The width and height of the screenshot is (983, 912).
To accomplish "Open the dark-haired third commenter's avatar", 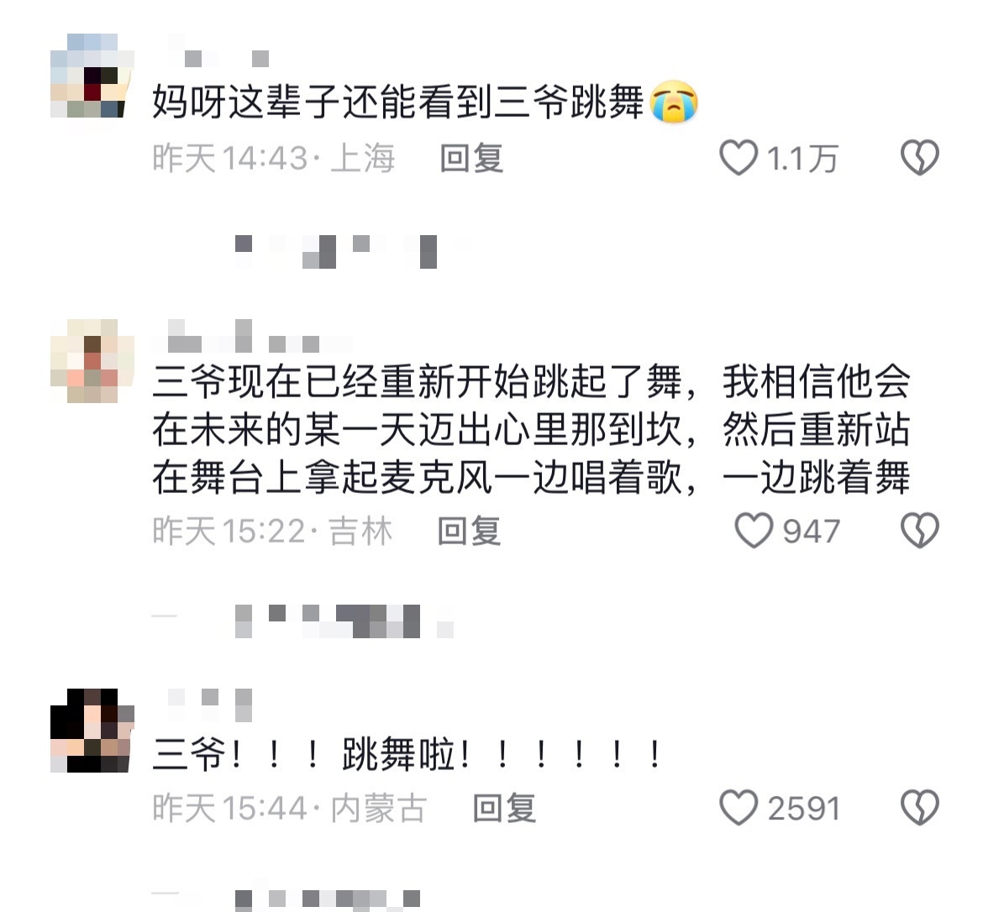I will coord(92,731).
